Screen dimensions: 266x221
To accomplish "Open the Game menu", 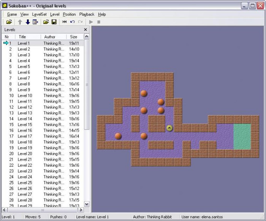I will [x=12, y=14].
